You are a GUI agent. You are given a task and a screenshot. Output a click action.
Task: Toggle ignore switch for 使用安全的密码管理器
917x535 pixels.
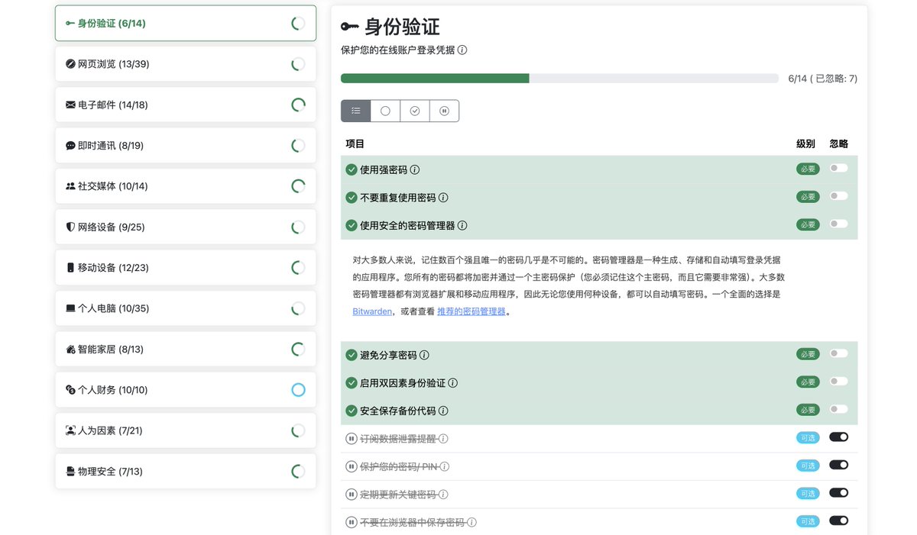coord(838,224)
